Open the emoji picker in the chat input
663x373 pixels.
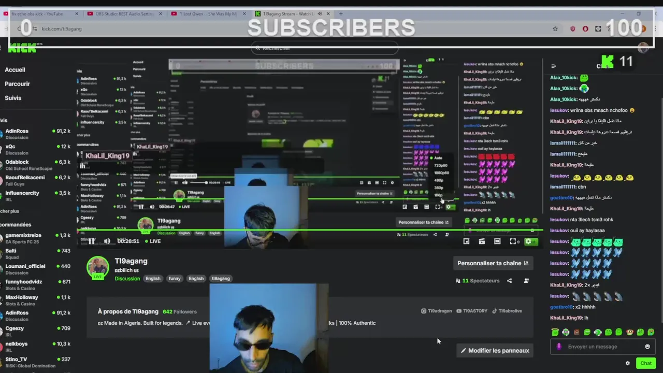pos(647,347)
